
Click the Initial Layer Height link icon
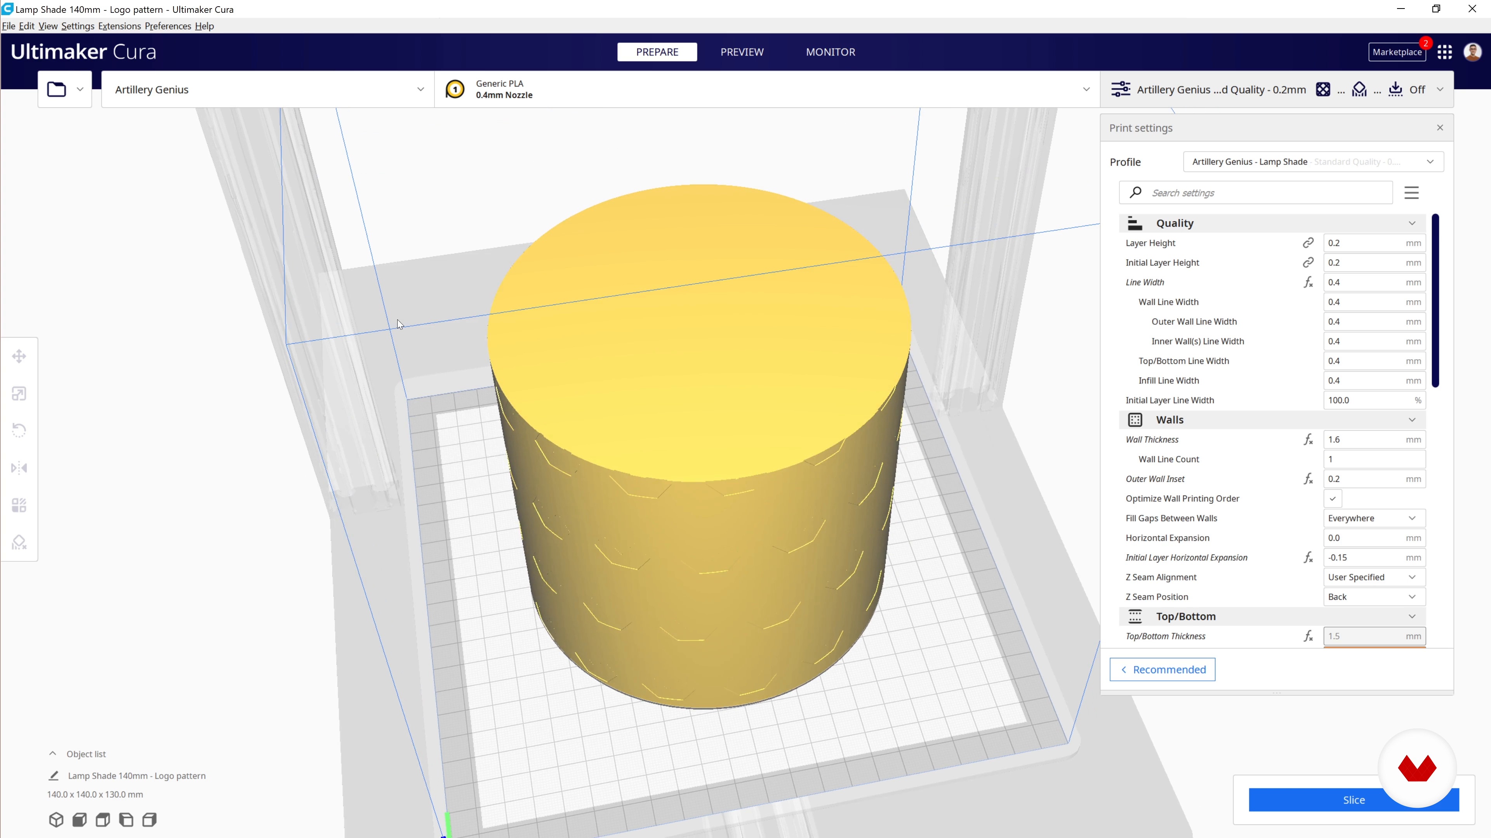[1308, 263]
